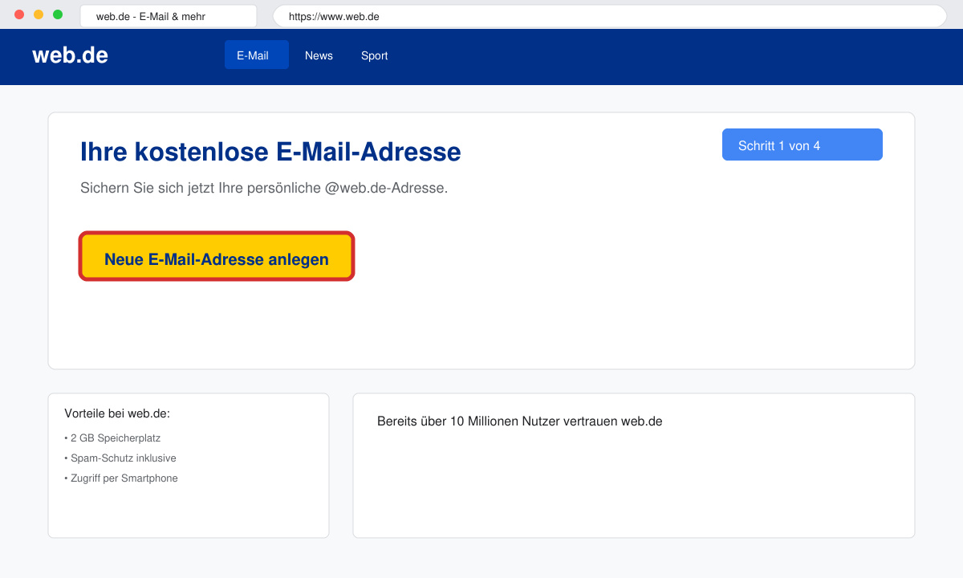963x578 pixels.
Task: Maximize the window with the green button
Action: (58, 14)
